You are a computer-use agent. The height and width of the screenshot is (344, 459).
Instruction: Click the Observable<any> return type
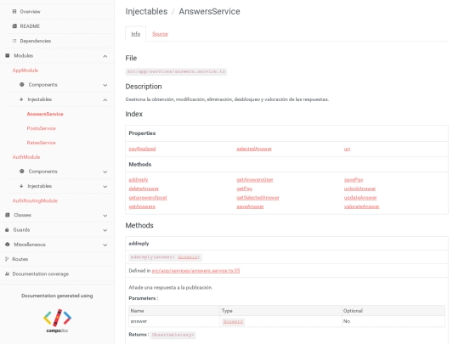(173, 335)
